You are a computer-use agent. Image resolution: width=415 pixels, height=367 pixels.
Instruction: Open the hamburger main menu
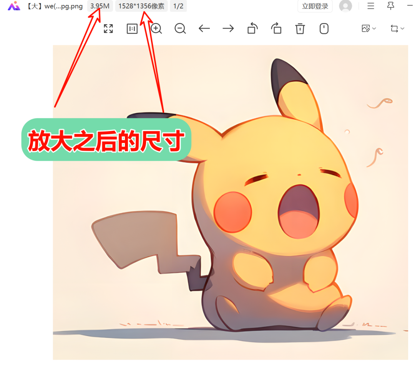coord(370,6)
